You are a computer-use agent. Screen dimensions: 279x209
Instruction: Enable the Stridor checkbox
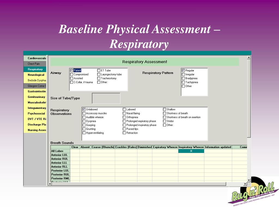pos(164,121)
